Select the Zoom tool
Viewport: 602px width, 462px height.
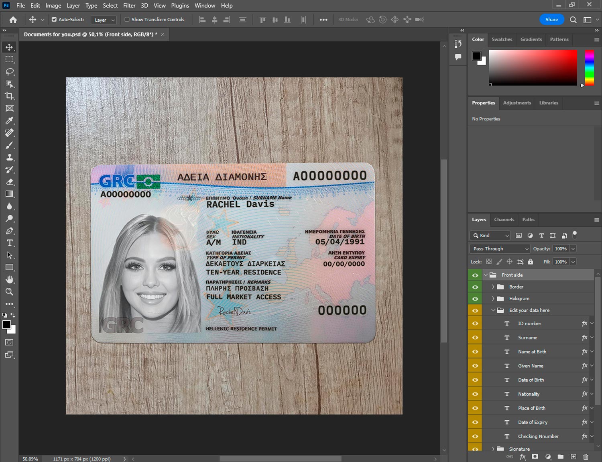click(x=10, y=292)
